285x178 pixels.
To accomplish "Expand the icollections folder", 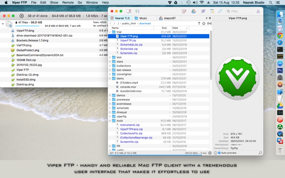I will 110,66.
